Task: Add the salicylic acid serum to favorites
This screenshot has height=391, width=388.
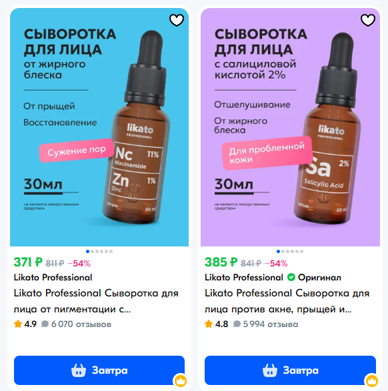Action: point(368,20)
